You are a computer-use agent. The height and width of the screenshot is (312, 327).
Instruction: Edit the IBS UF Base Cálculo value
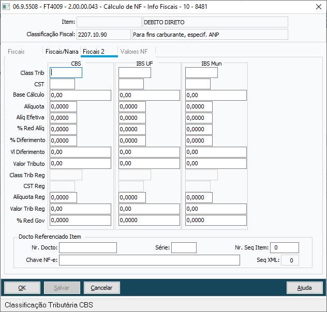150,96
